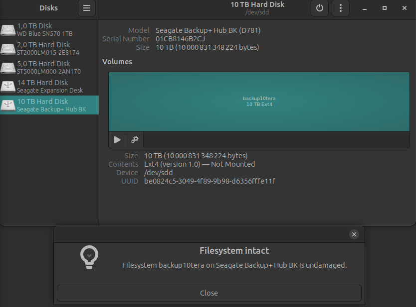This screenshot has width=416, height=307.
Task: Power off the Seagate Backup+ drive
Action: coord(319,8)
